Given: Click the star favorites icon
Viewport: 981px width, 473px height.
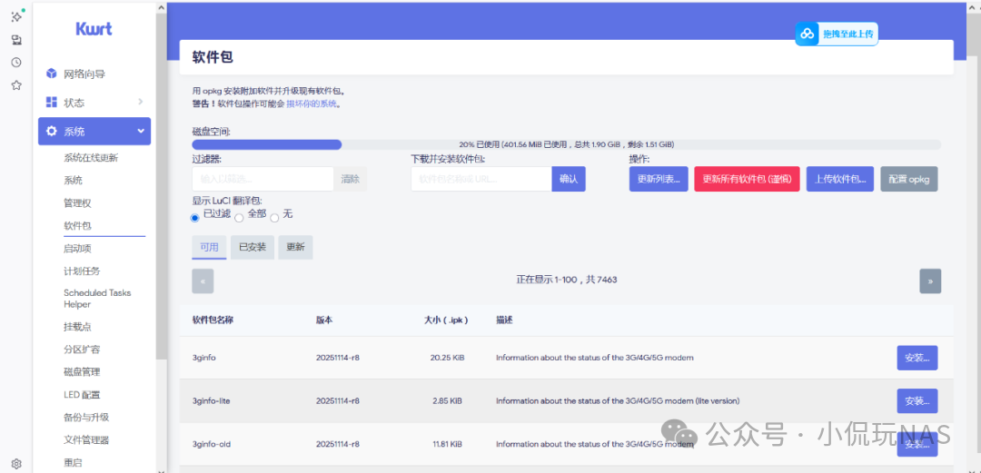Looking at the screenshot, I should point(17,85).
